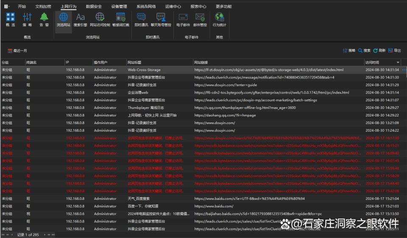Image resolution: width=407 pixels, height=238 pixels.
Task: Click the timestamp 2024-08-17 15:21:04
Action: coord(382,199)
